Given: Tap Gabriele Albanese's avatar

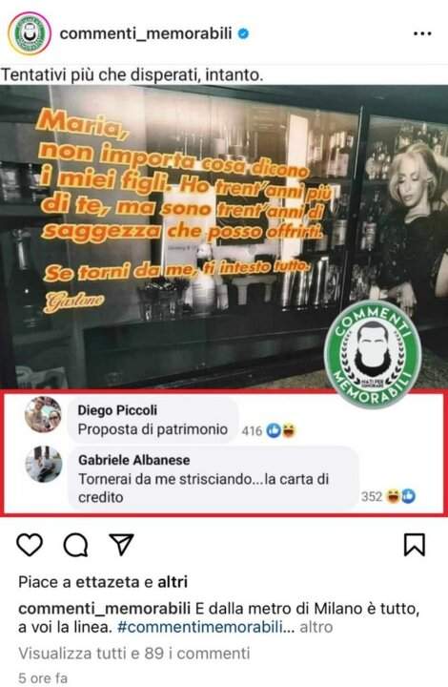Looking at the screenshot, I should (43, 464).
